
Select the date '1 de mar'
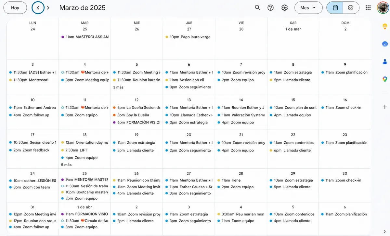pos(293,29)
